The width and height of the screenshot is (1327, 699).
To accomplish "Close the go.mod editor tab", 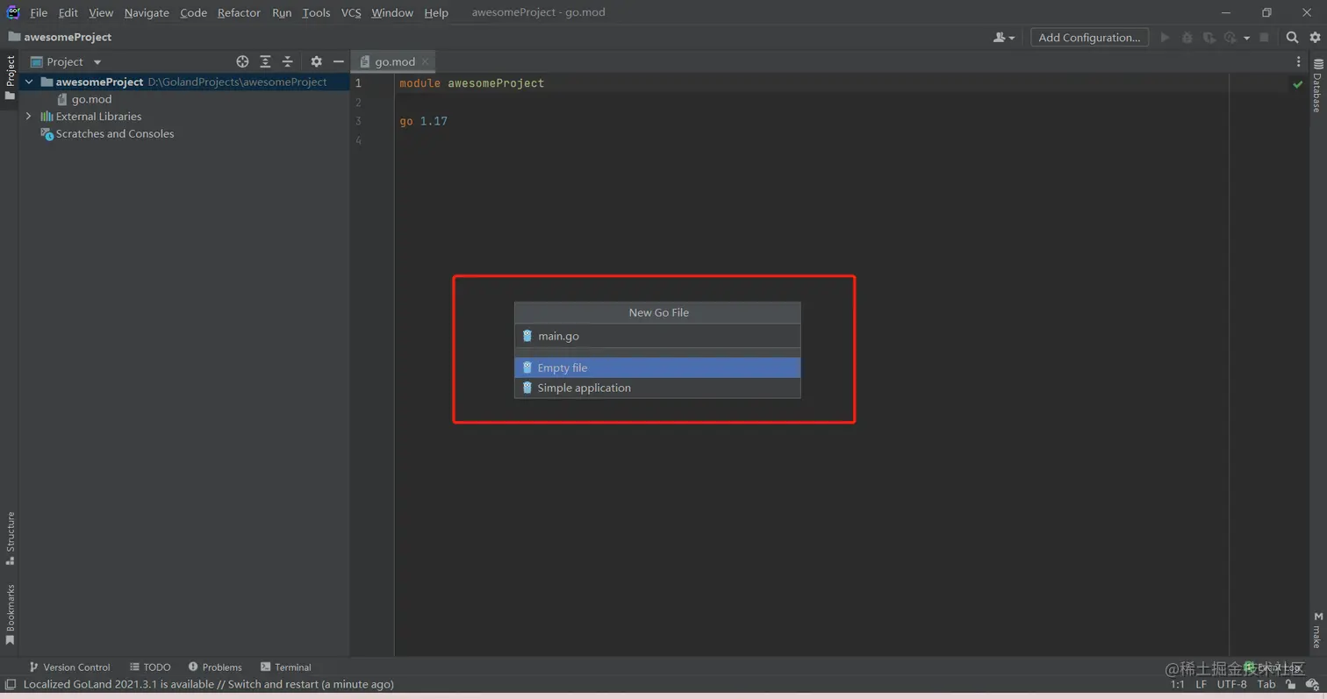I will pyautogui.click(x=425, y=61).
